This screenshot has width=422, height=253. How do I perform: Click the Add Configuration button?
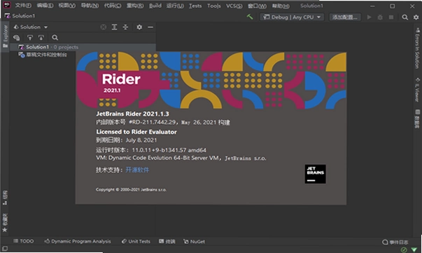(345, 18)
